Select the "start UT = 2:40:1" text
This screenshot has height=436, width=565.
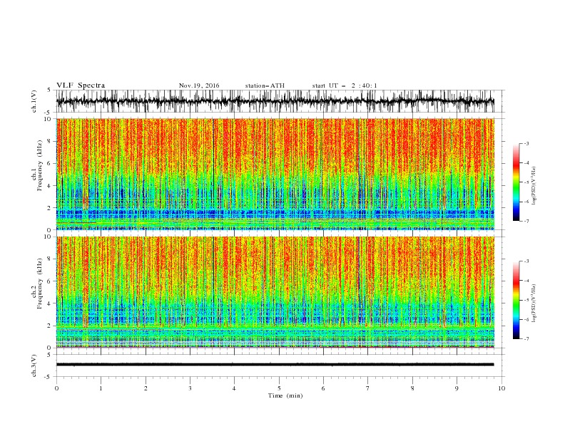(345, 85)
